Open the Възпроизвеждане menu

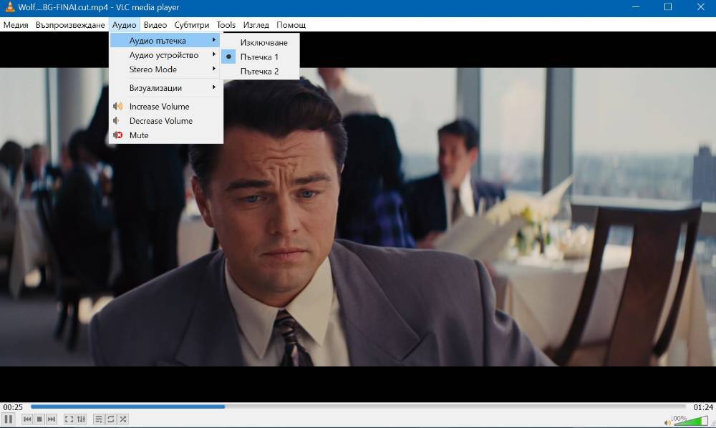point(70,25)
